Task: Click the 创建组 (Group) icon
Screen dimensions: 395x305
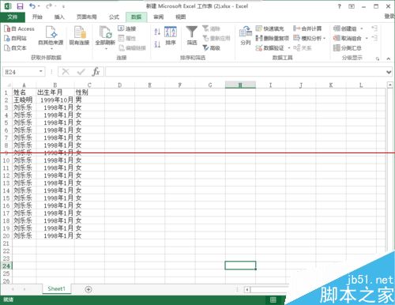Action: coord(345,28)
